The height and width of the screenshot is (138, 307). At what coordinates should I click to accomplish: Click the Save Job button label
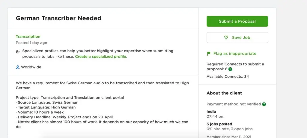click(x=241, y=38)
